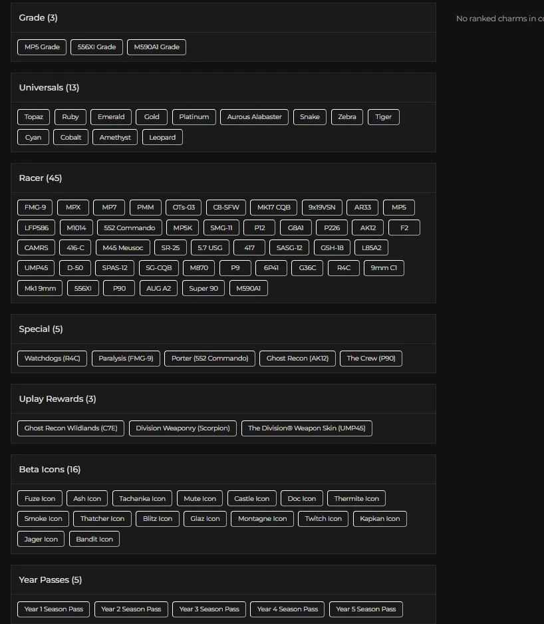Select the Leopard universal skin

[162, 138]
